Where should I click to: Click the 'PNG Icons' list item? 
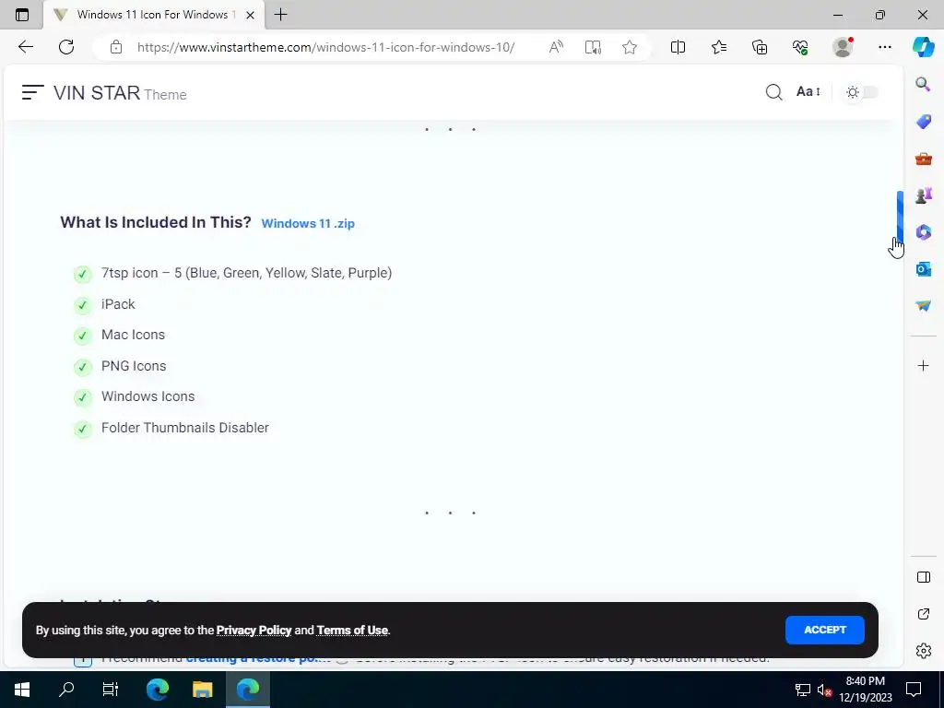click(134, 366)
